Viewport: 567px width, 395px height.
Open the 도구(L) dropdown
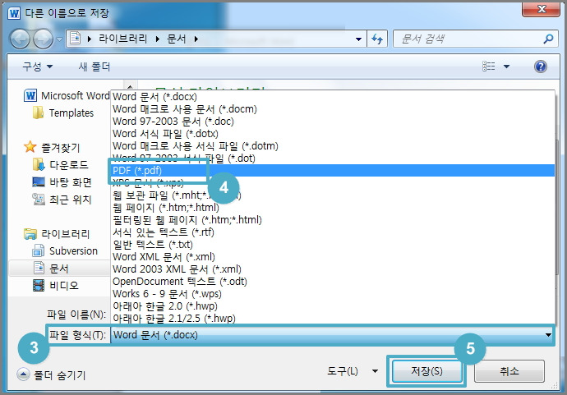[353, 371]
